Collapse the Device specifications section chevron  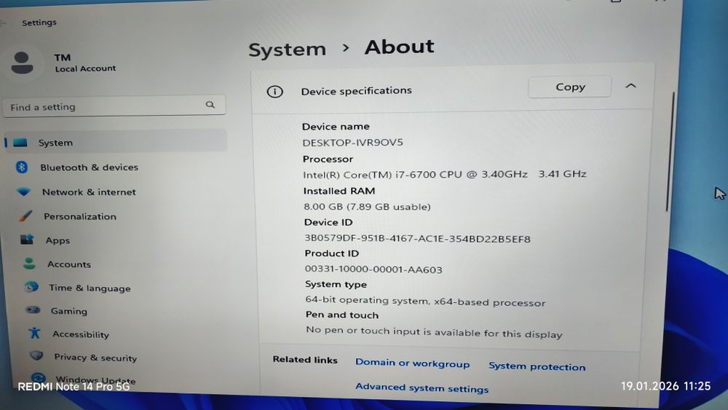pos(630,86)
